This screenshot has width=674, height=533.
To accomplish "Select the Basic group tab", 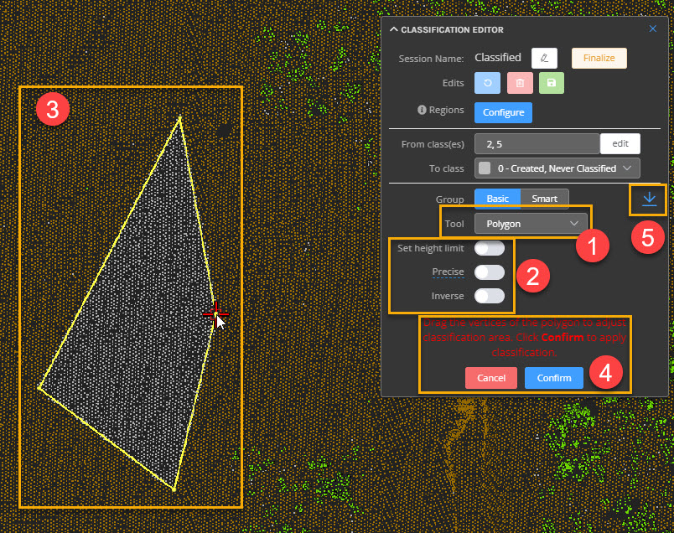I will pos(497,199).
